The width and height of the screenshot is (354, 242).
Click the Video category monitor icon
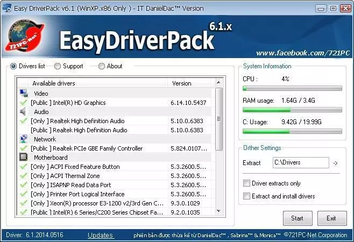coord(24,93)
